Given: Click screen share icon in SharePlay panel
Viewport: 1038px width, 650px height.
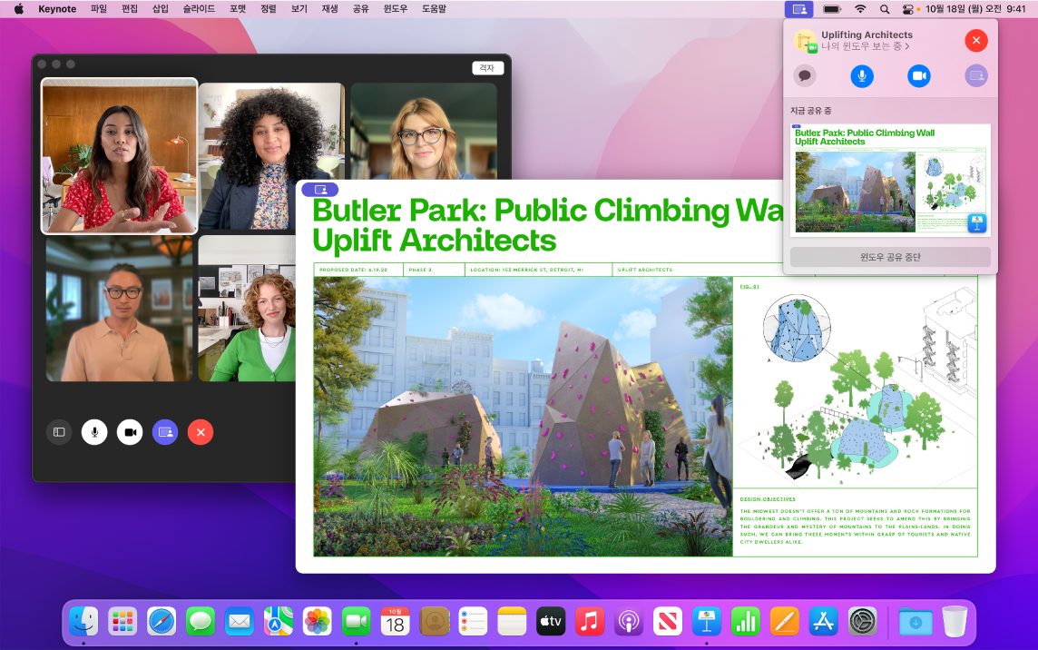Looking at the screenshot, I should (x=976, y=76).
